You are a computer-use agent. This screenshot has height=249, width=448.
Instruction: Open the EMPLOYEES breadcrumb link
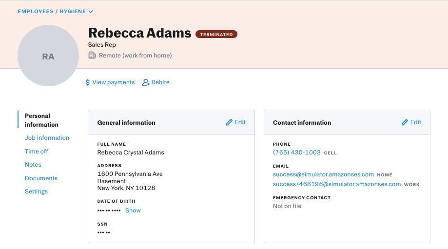point(36,11)
